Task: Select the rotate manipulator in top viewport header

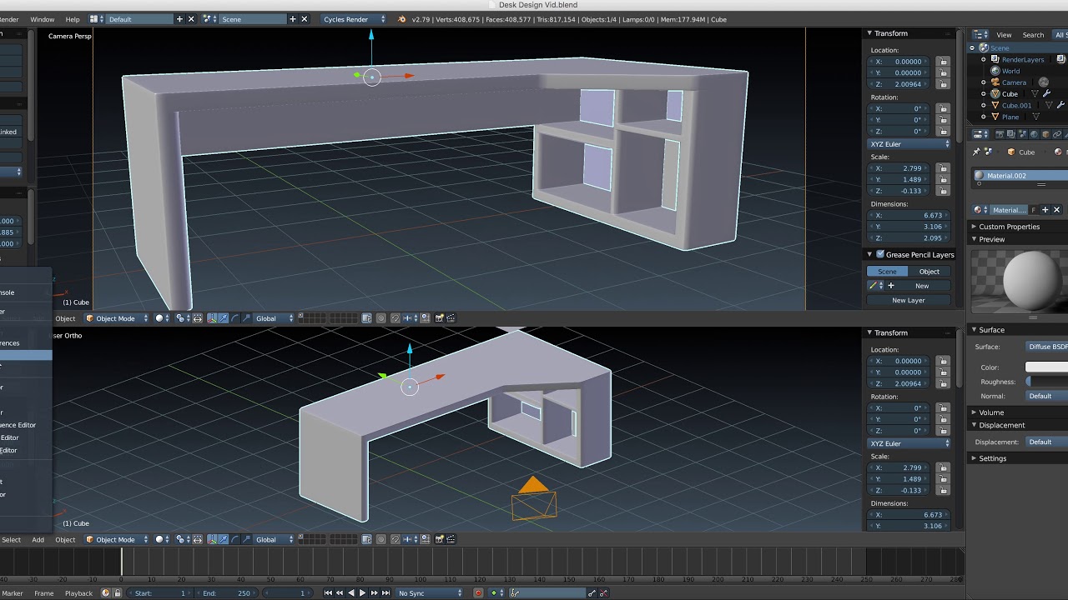Action: click(x=234, y=318)
